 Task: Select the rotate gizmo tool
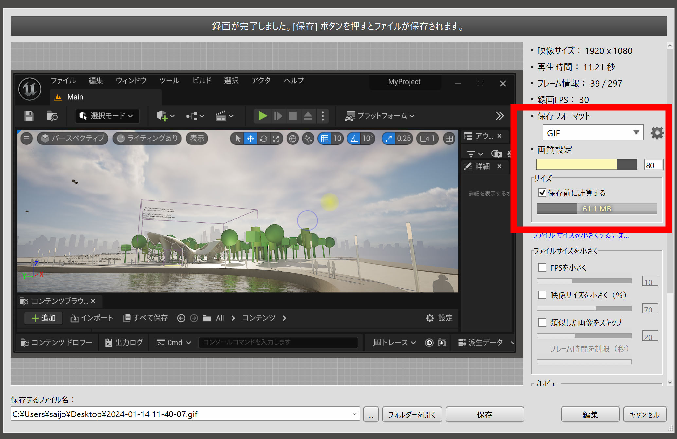click(263, 139)
